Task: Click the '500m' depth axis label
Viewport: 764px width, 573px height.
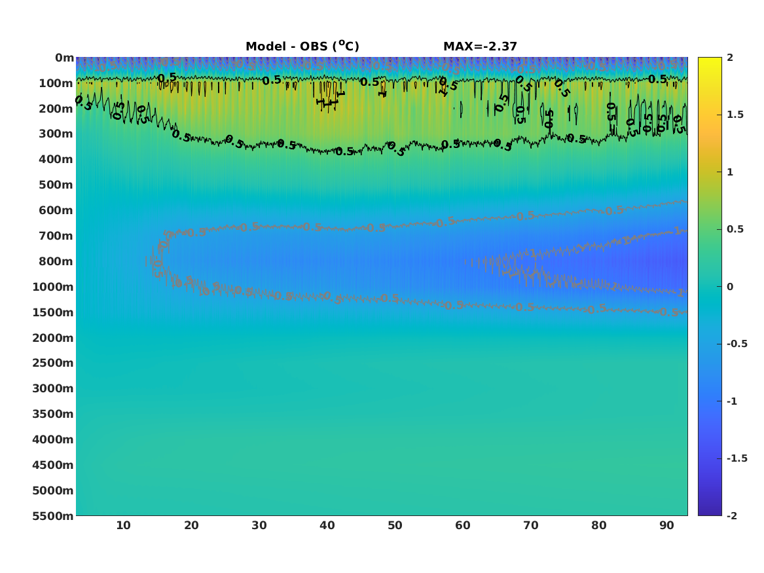Action: [x=56, y=185]
